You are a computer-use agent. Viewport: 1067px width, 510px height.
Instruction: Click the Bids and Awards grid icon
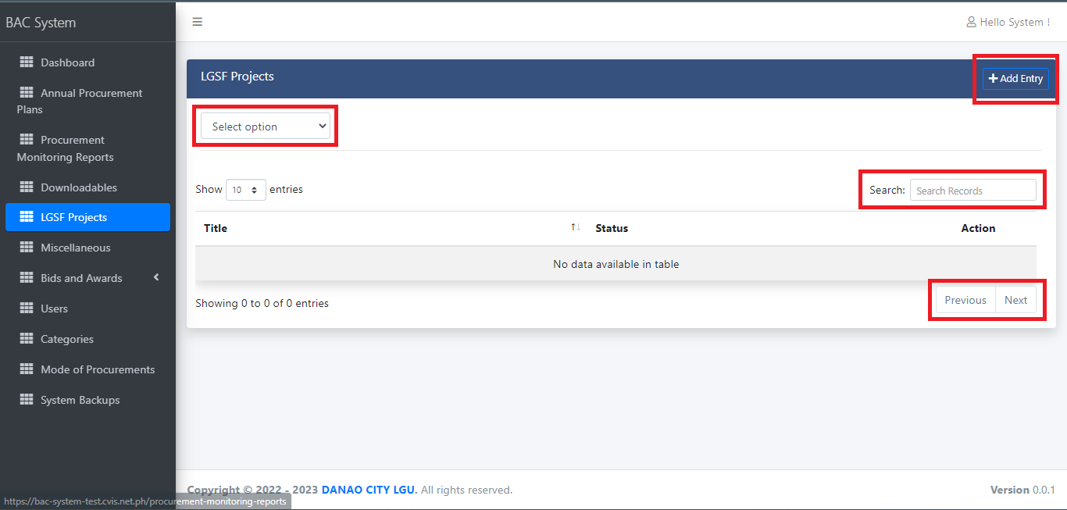[x=27, y=277]
